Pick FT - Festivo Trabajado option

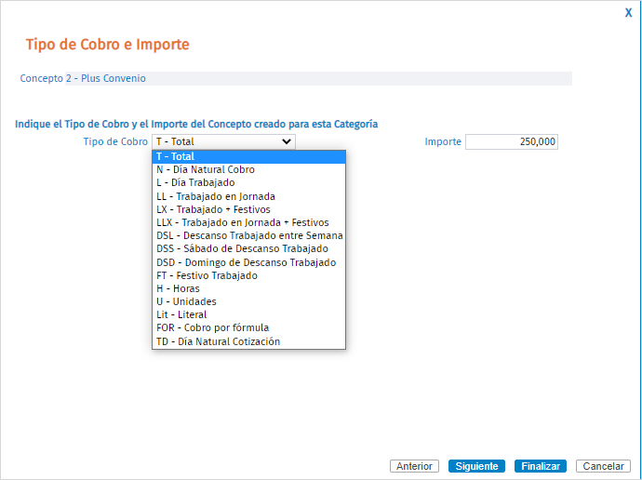248,275
